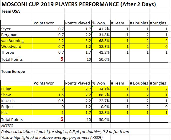Click the Kaci name cell
Screen dimensions: 171x140
point(17,112)
